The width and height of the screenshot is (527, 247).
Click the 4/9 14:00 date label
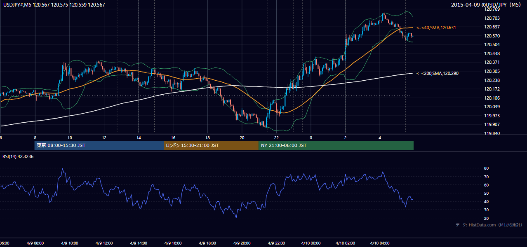pyautogui.click(x=138, y=243)
